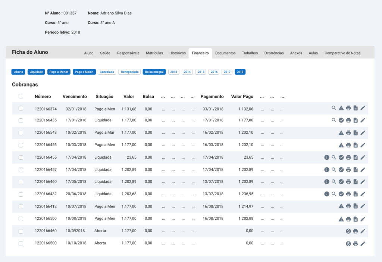
Task: Check the box for charge 1220166374
Action: coord(21,109)
